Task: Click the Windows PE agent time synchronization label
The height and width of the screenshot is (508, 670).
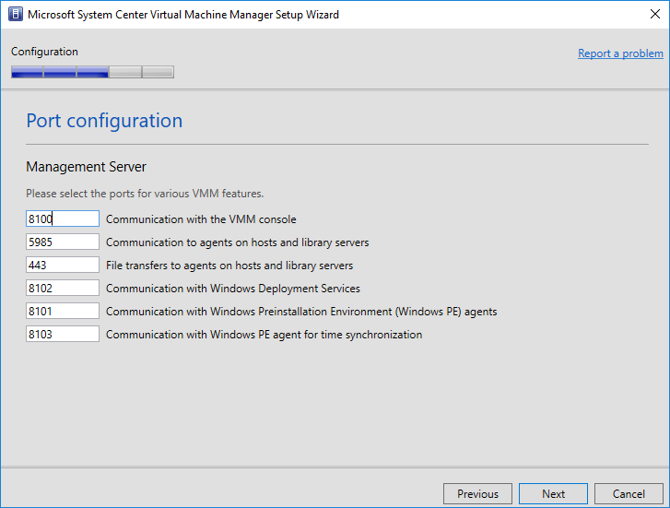Action: tap(264, 335)
